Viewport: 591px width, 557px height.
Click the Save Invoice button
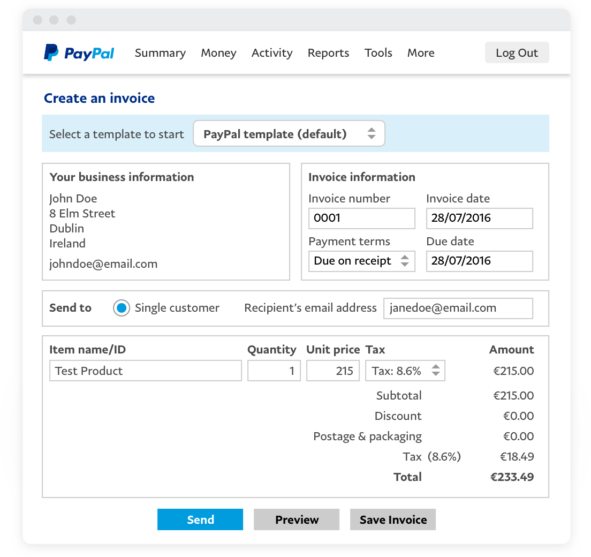[x=393, y=519]
